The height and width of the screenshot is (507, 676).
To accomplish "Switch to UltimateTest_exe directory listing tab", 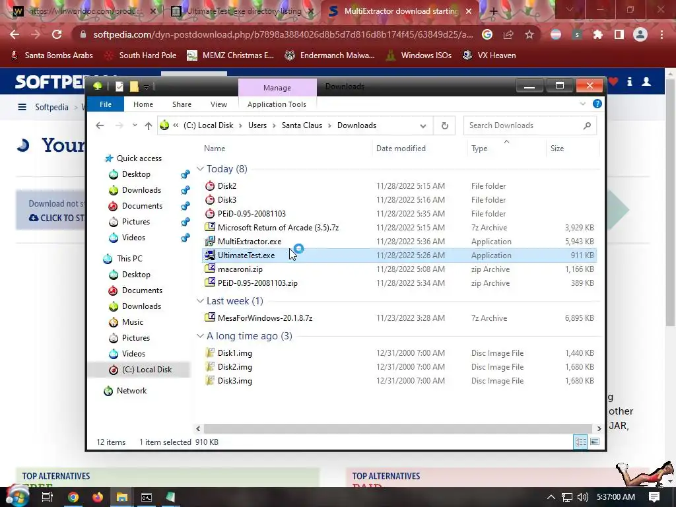I will [244, 11].
